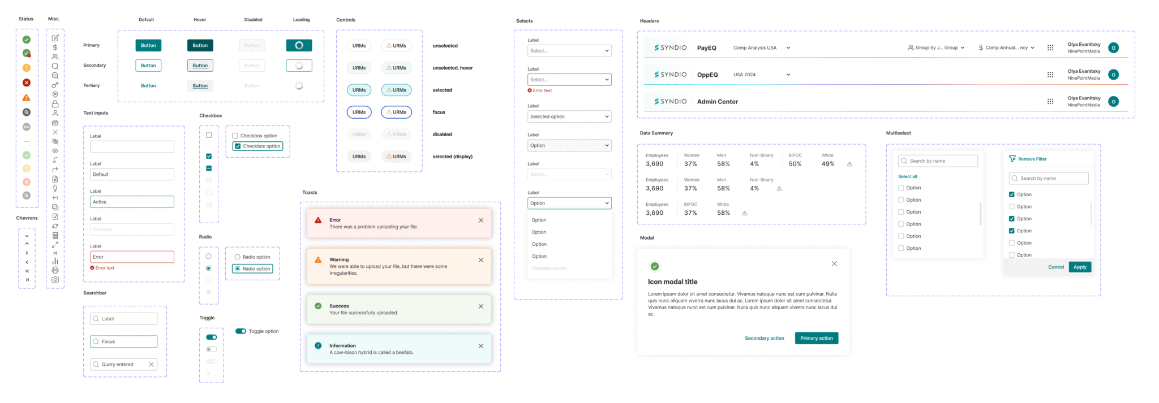The height and width of the screenshot is (403, 1159).
Task: Check the unchecked 'Checkbox option' box
Action: 235,136
